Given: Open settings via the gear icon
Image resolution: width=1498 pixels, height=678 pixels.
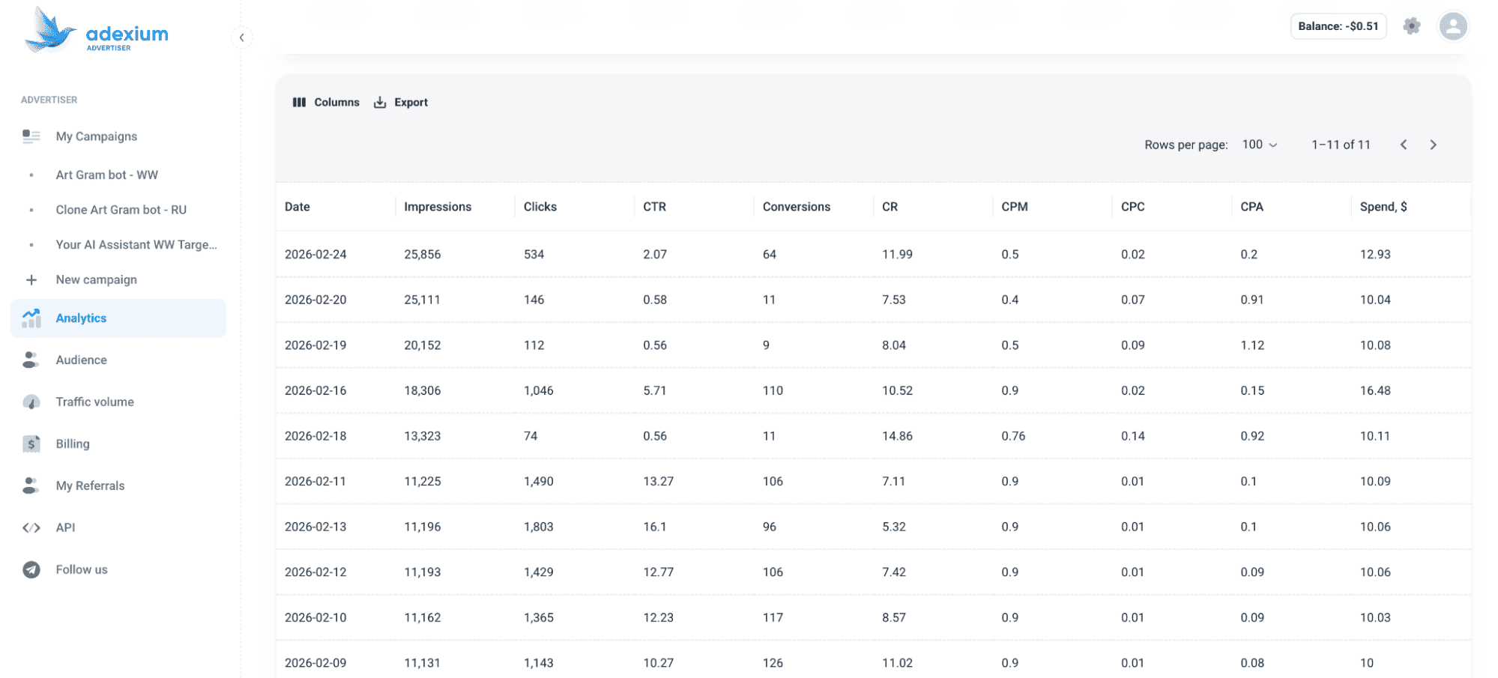Looking at the screenshot, I should point(1411,26).
